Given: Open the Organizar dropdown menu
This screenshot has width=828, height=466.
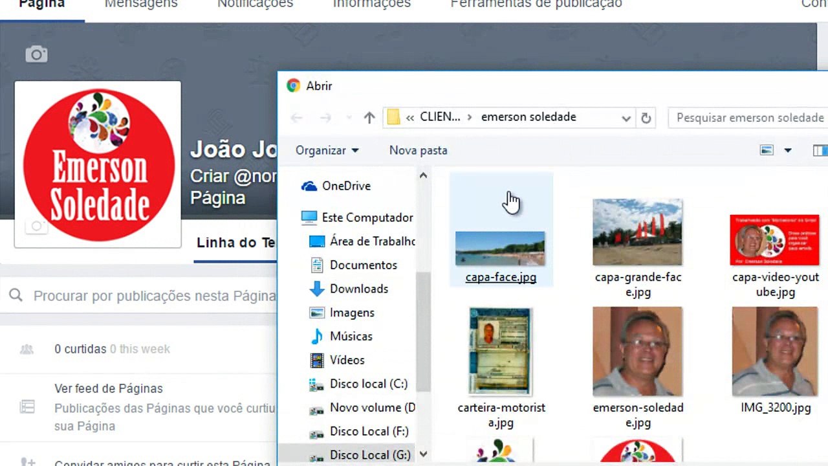Looking at the screenshot, I should [x=327, y=150].
